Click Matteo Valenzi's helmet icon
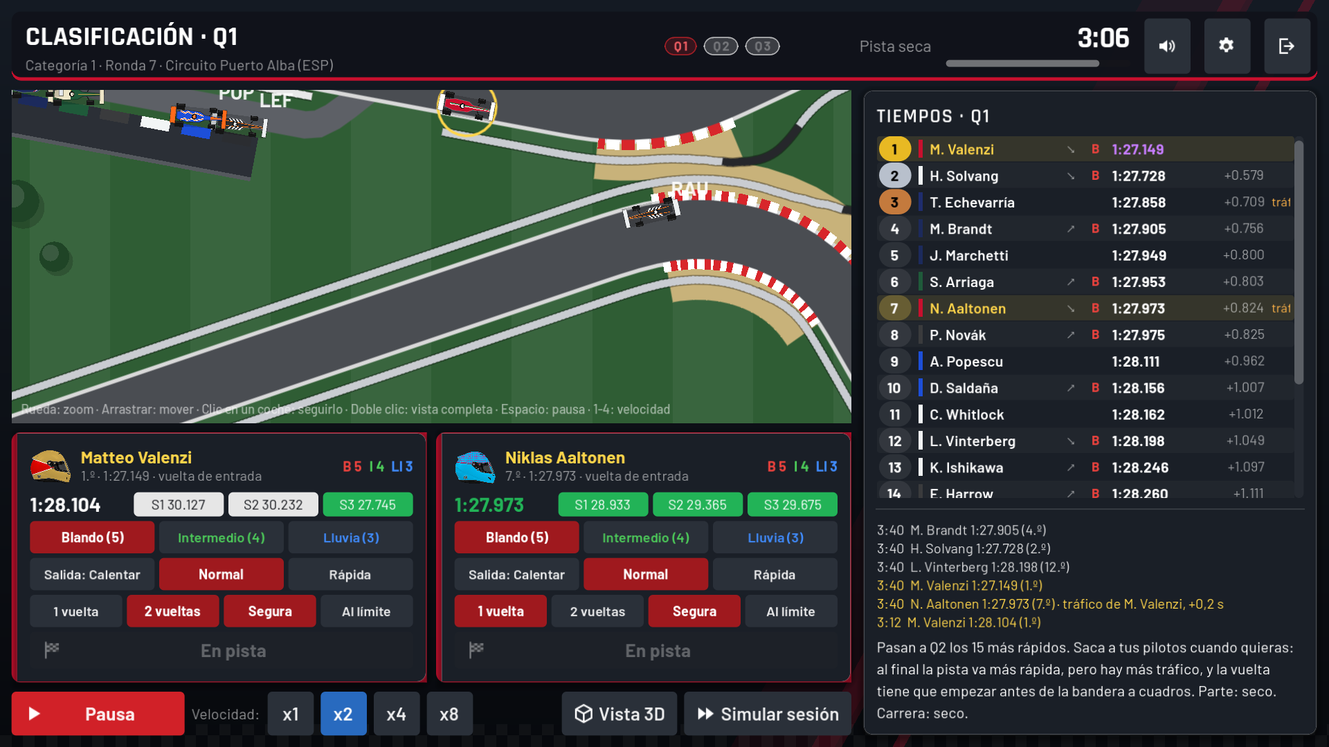The image size is (1329, 747). tap(50, 466)
